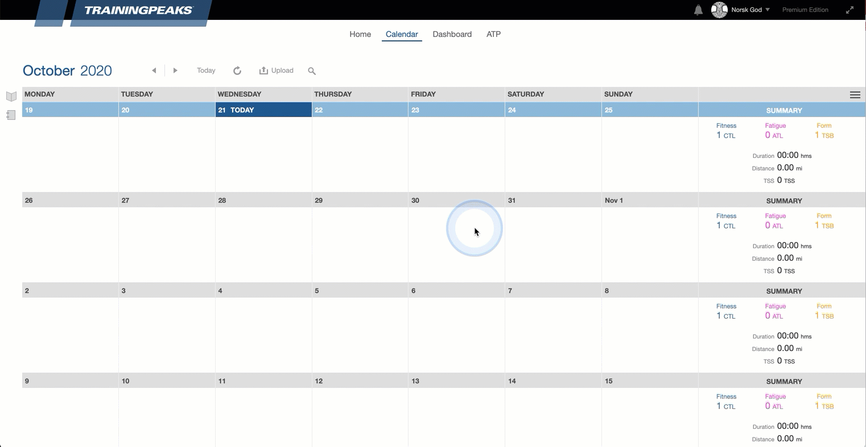Click the Norsk God profile avatar
This screenshot has width=866, height=447.
[719, 10]
